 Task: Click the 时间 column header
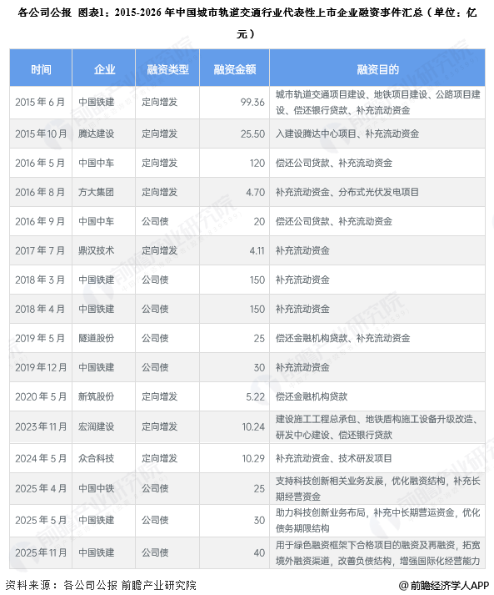click(x=41, y=69)
